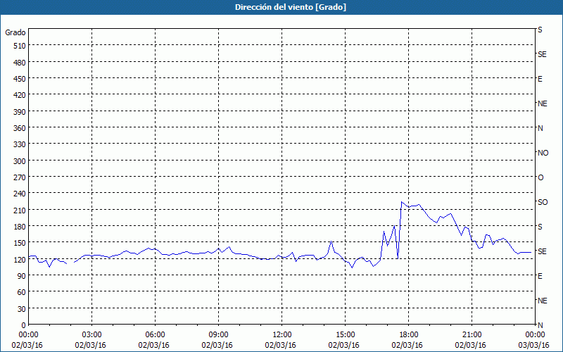This screenshot has height=352, width=563.
Task: Click the "NO" compass label on the right axis
Action: pyautogui.click(x=543, y=153)
